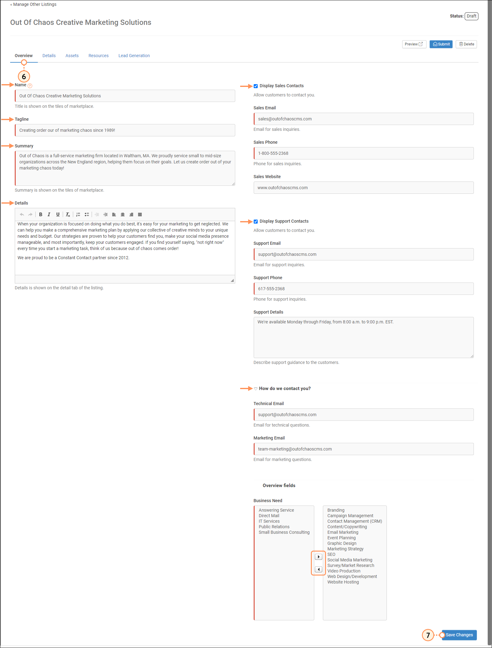
Task: Select IT Services in available list
Action: [x=269, y=521]
